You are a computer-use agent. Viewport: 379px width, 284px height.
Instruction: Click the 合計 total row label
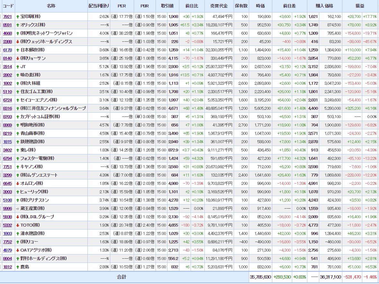coord(122,277)
